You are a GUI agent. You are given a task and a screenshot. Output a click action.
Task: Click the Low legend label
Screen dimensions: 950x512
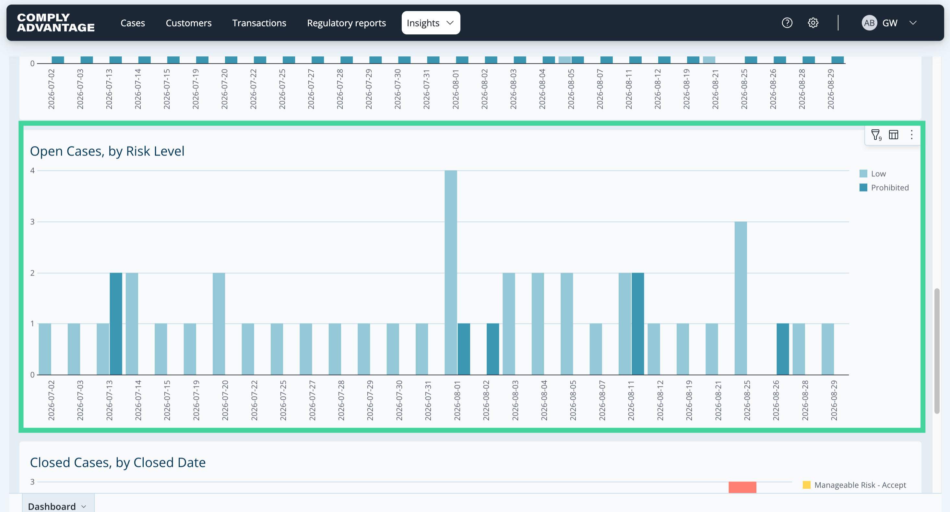[878, 174]
